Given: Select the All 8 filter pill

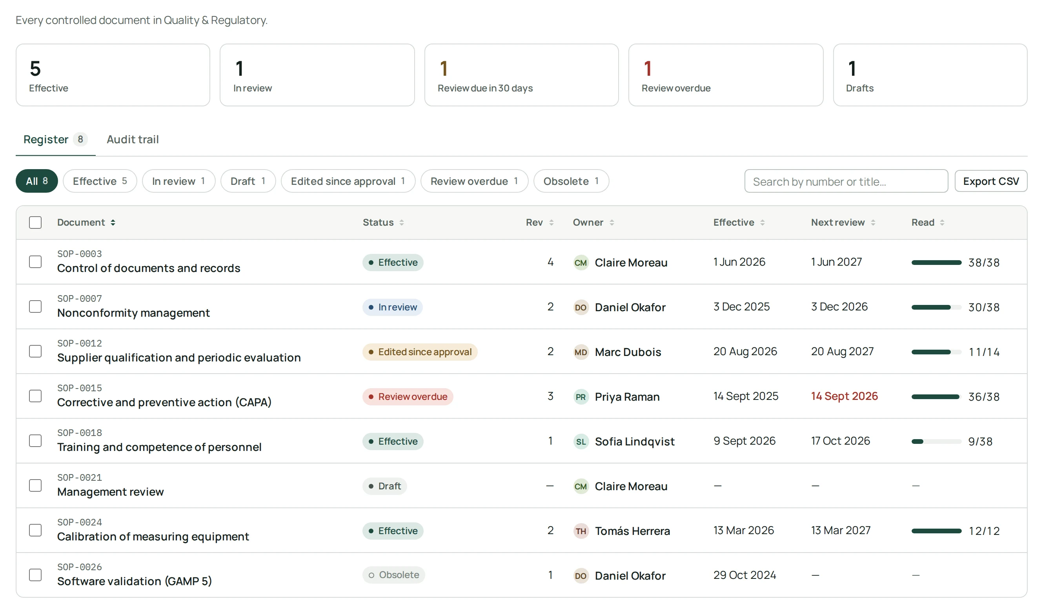Looking at the screenshot, I should coord(37,181).
